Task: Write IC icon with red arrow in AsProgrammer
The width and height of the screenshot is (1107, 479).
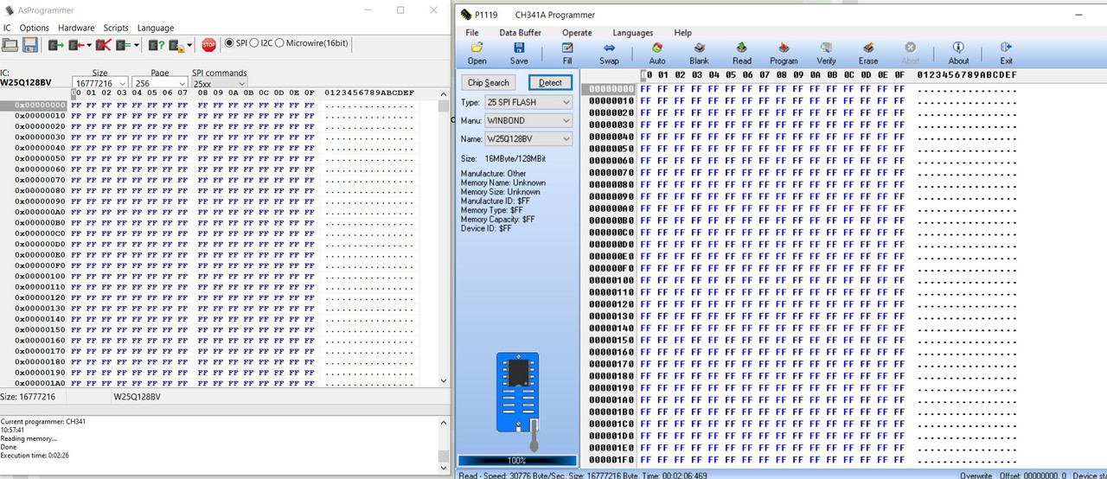Action: (77, 45)
